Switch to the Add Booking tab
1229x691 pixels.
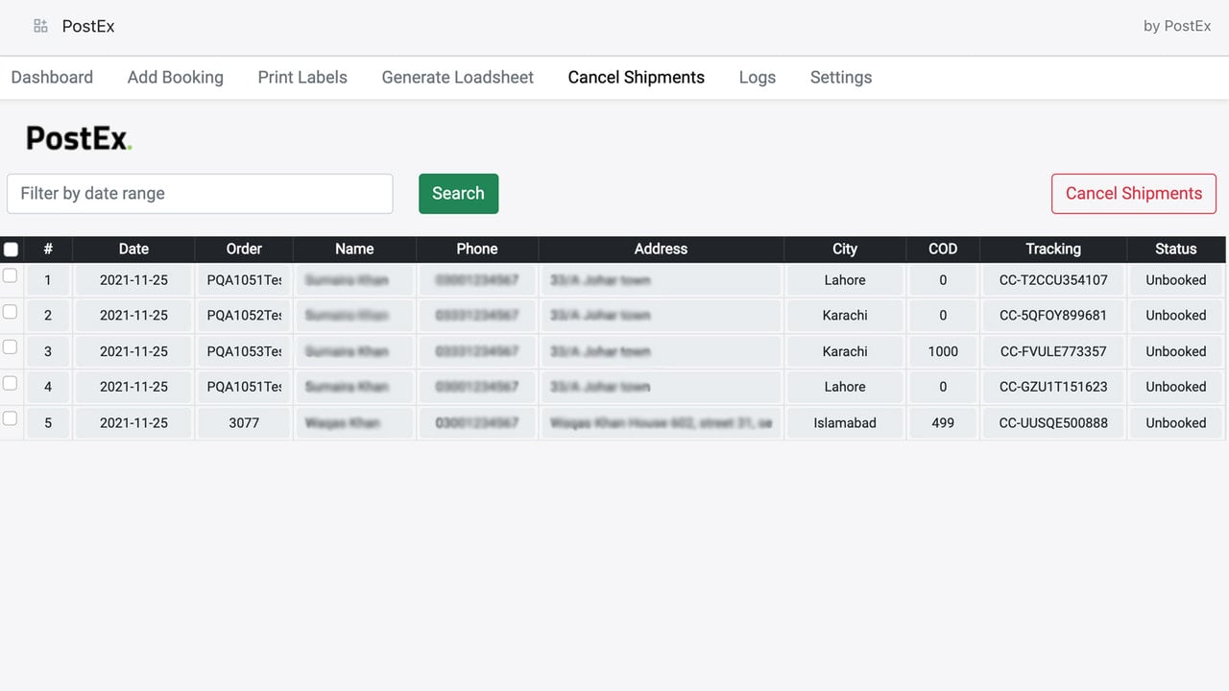pyautogui.click(x=176, y=78)
